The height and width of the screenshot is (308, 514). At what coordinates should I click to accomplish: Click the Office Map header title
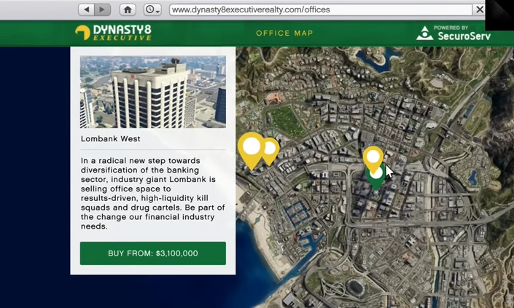[284, 33]
